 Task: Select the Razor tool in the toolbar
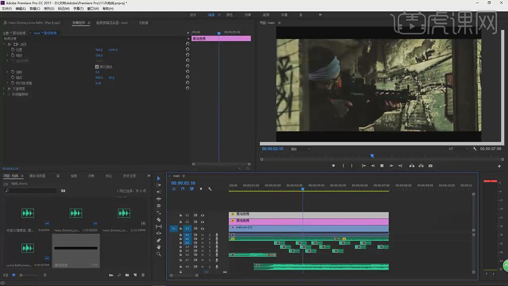coord(159,219)
